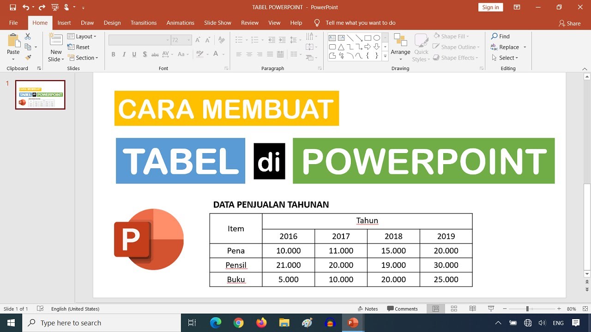The image size is (591, 332).
Task: Toggle Underline formatting
Action: (x=134, y=54)
